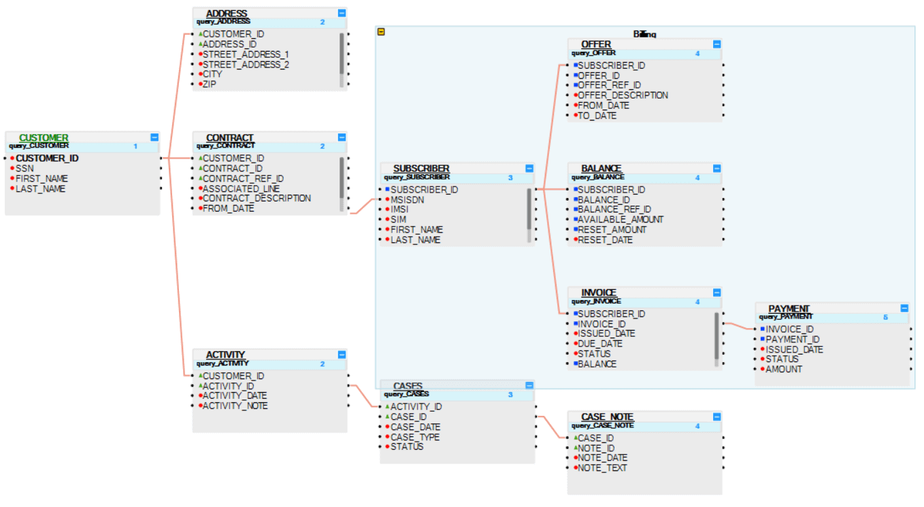Screen dimensions: 924x507
Task: Collapse the CUSTOMER table node
Action: [154, 137]
